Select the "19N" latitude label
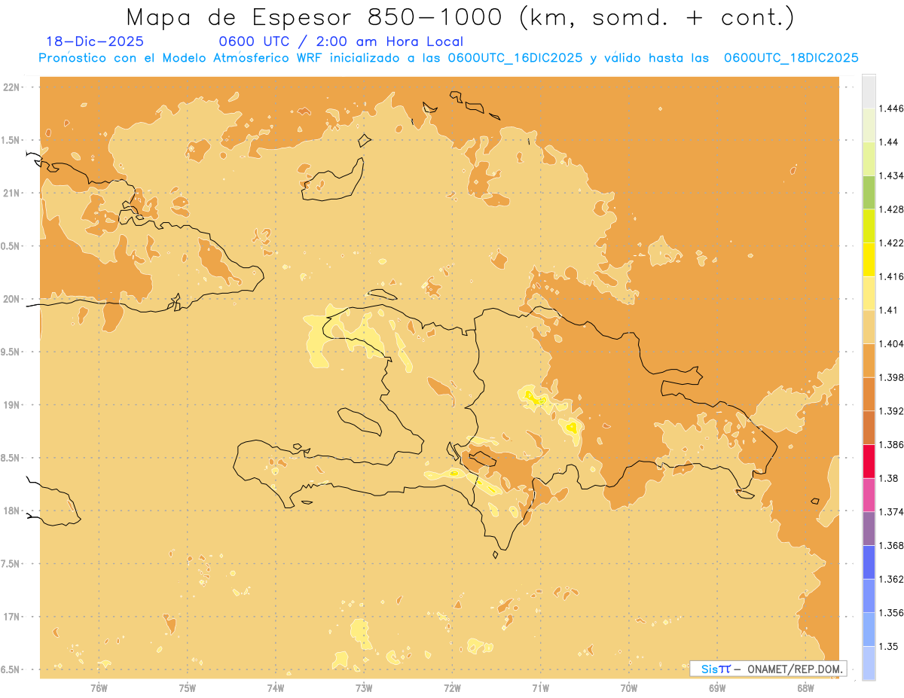The height and width of the screenshot is (698, 904). pyautogui.click(x=13, y=404)
